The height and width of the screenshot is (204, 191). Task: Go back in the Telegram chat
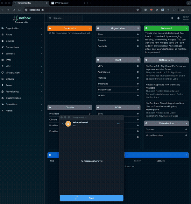[x=63, y=124]
